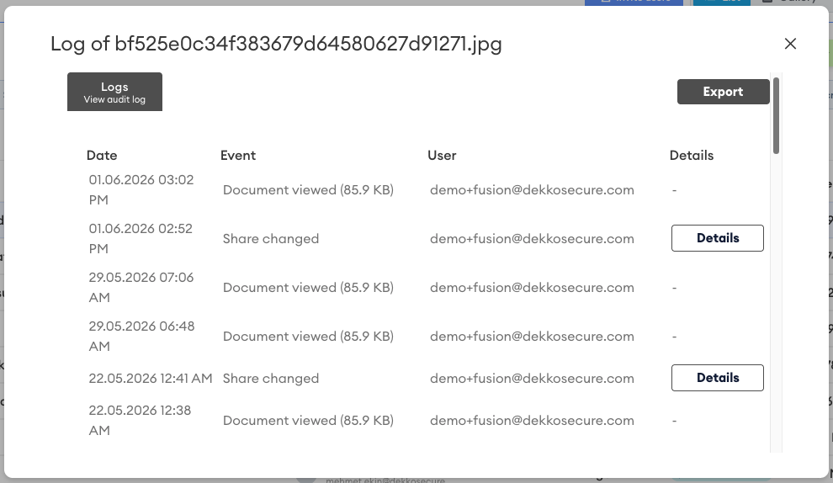Select the Details column header
This screenshot has height=483, width=833.
click(691, 156)
